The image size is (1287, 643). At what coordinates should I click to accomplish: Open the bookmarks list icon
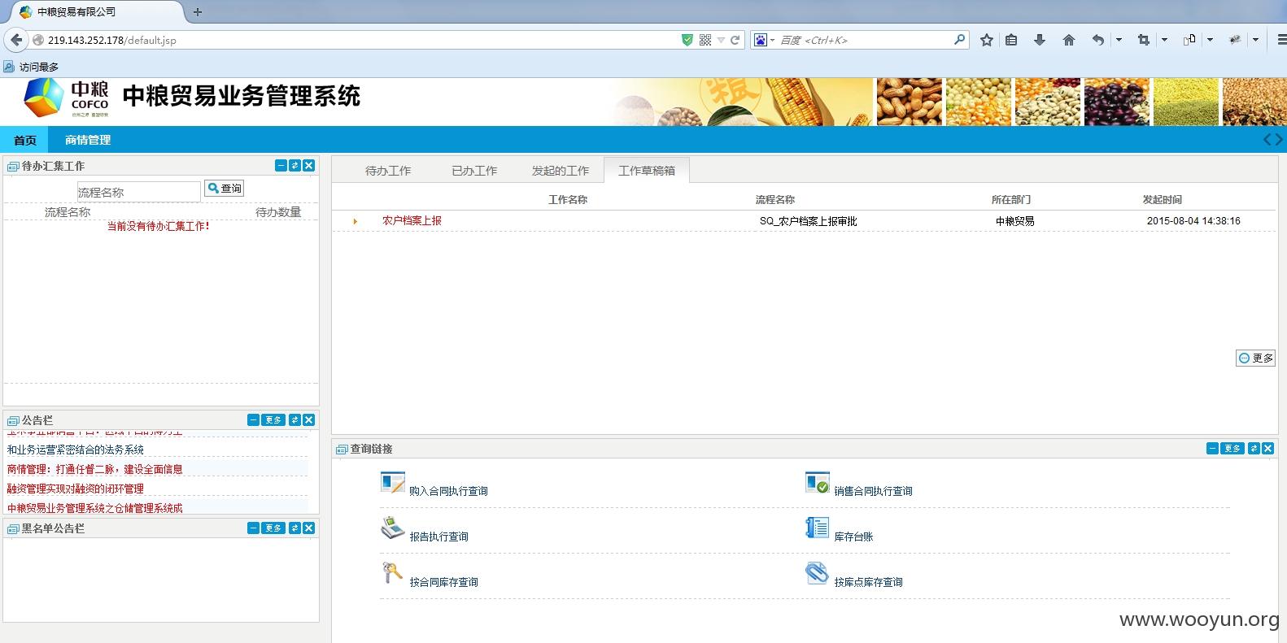point(1011,40)
